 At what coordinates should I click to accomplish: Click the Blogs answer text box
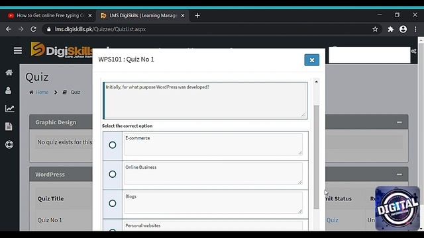[x=213, y=203]
